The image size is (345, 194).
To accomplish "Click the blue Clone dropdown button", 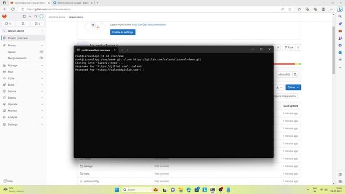I will [293, 87].
